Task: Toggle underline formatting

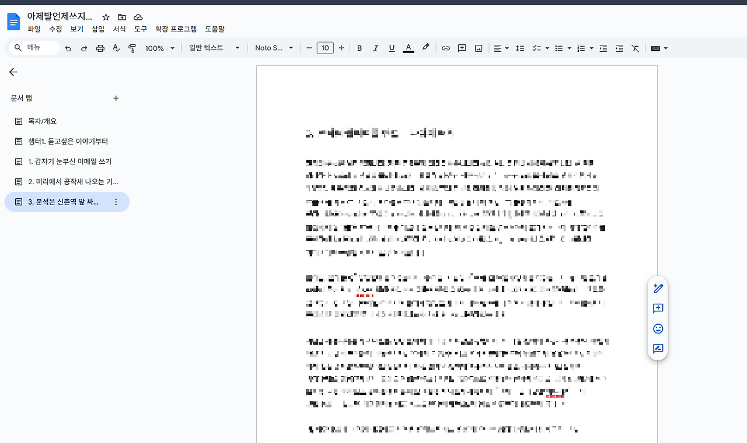Action: (x=392, y=48)
